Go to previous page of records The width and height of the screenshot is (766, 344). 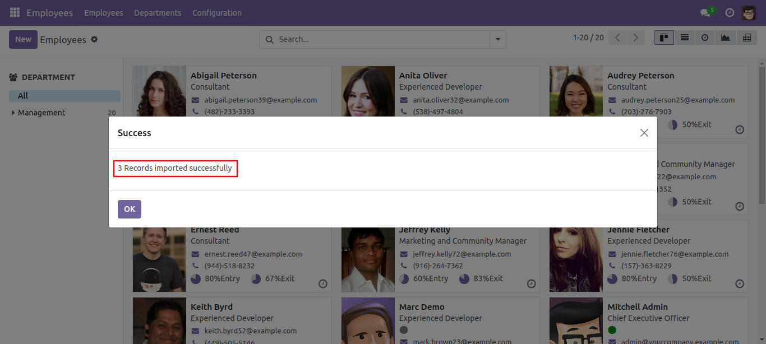pyautogui.click(x=617, y=38)
